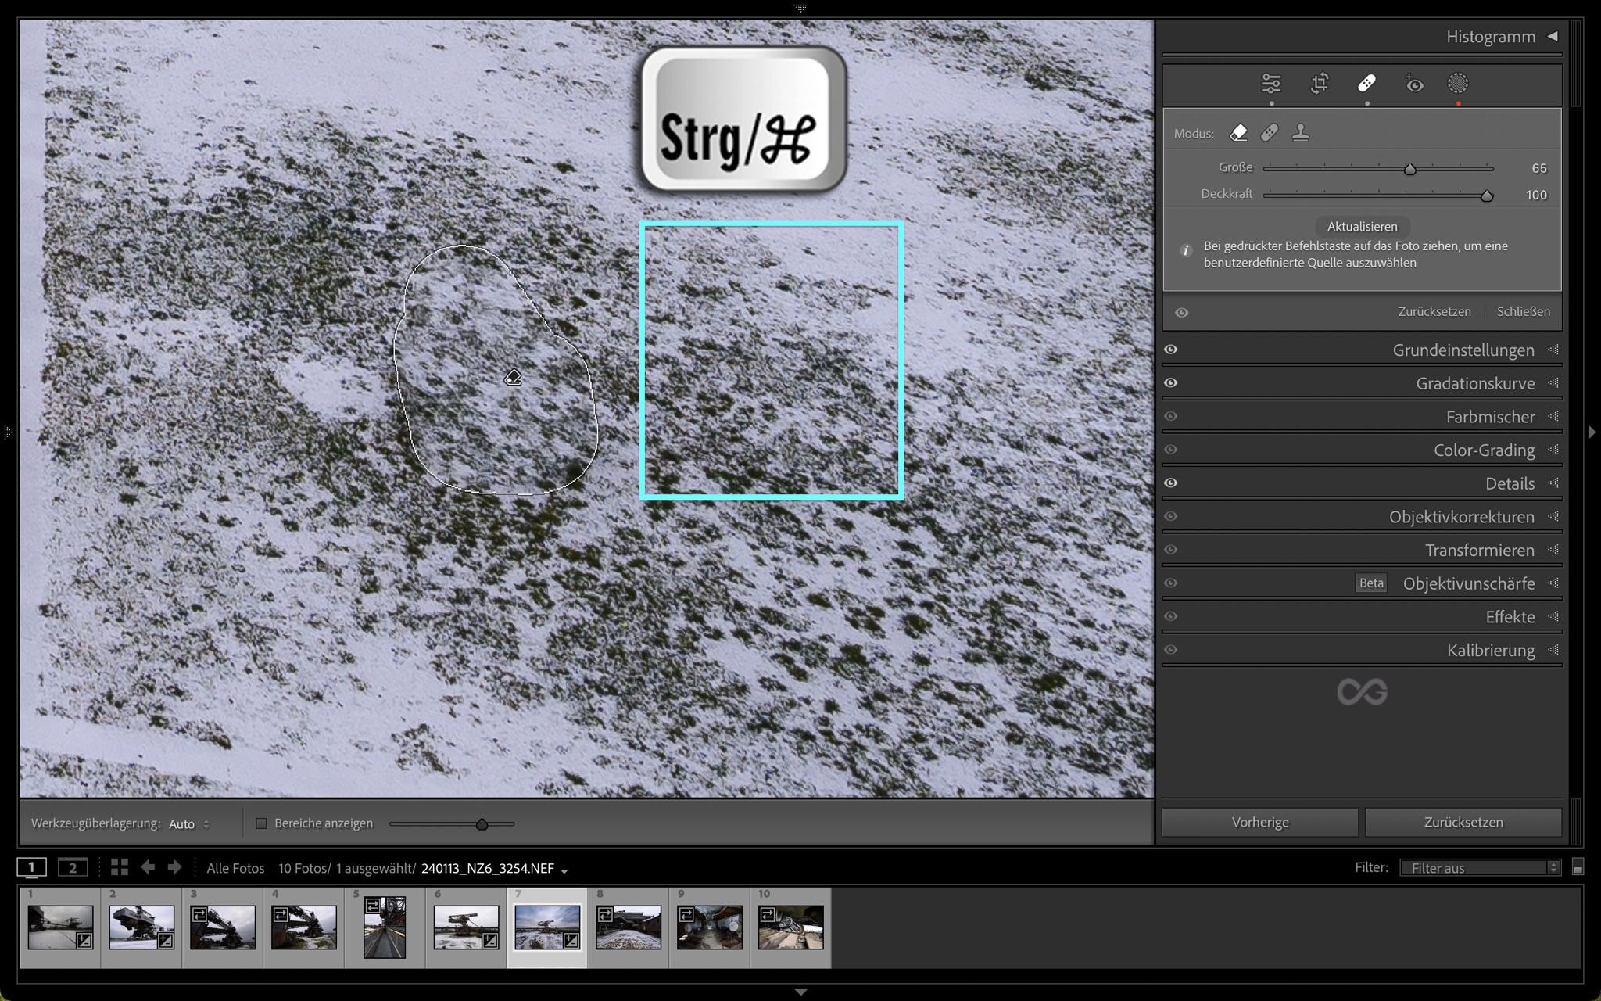Image resolution: width=1601 pixels, height=1001 pixels.
Task: Adjust the Größe slider handle
Action: [1409, 169]
